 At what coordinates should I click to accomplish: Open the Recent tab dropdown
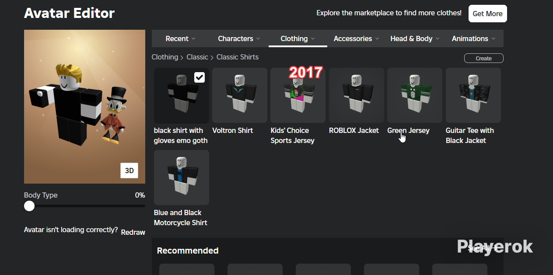pos(181,38)
